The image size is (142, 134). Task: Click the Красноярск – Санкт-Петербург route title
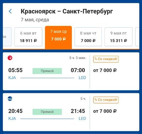tap(67, 11)
